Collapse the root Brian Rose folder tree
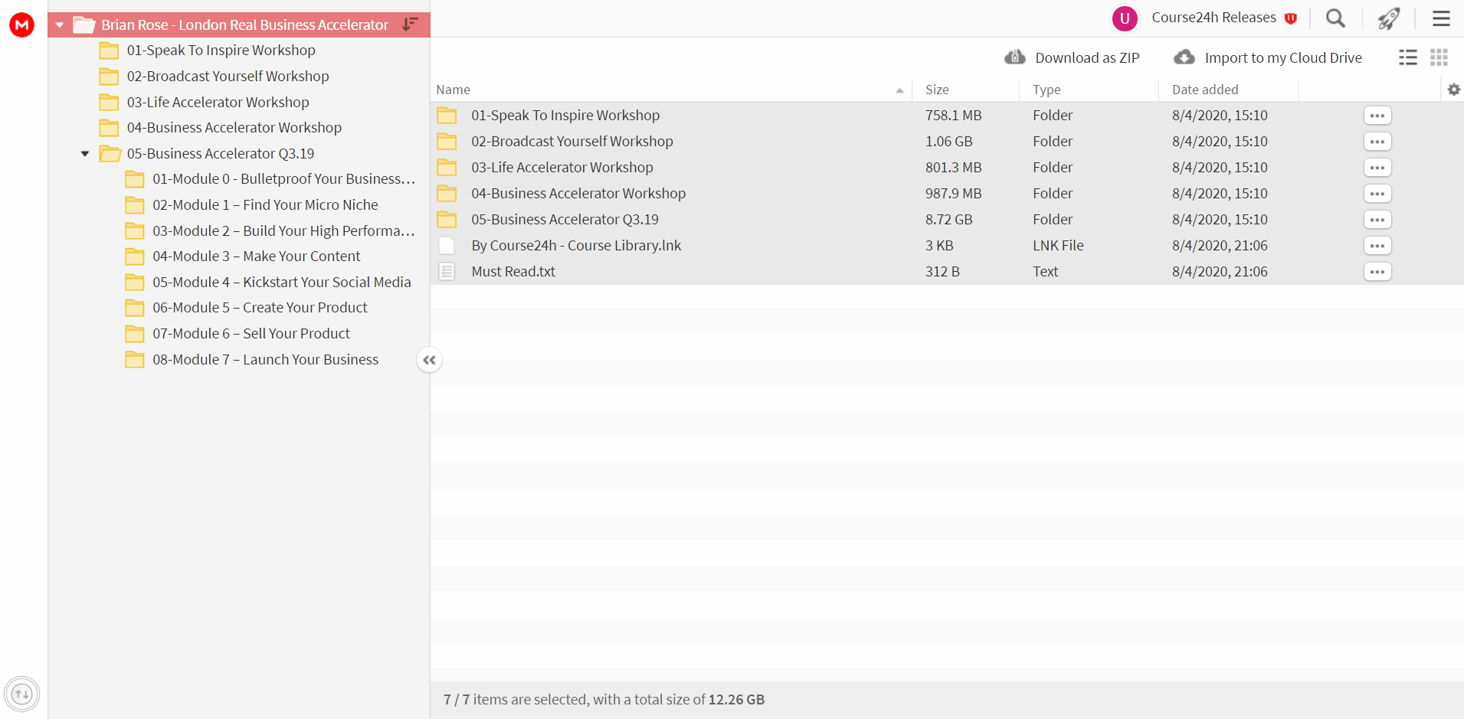The image size is (1464, 719). [x=59, y=25]
